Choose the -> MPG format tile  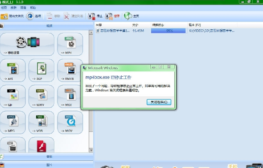coord(13,122)
